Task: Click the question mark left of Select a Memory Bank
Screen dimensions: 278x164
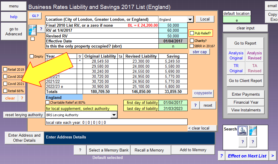Action: point(80,150)
